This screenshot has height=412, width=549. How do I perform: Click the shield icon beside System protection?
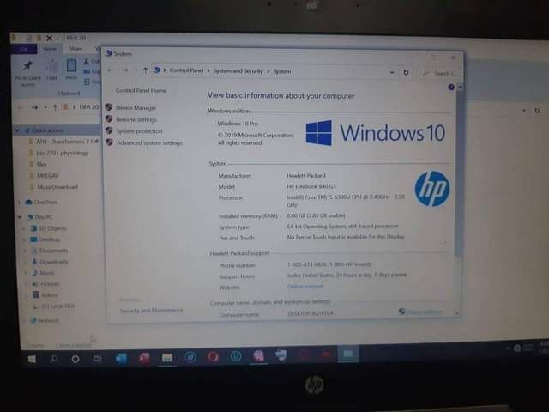(109, 130)
